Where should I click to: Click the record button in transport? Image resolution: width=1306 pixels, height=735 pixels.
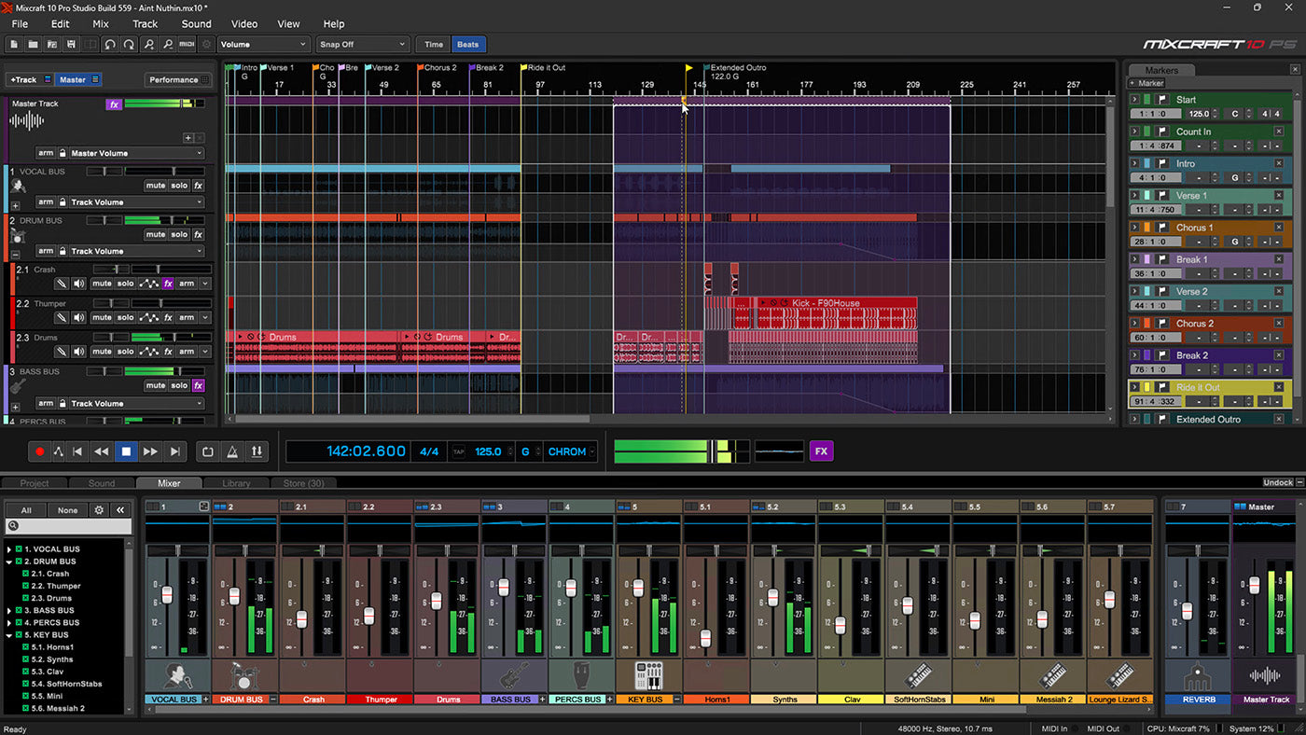(39, 451)
